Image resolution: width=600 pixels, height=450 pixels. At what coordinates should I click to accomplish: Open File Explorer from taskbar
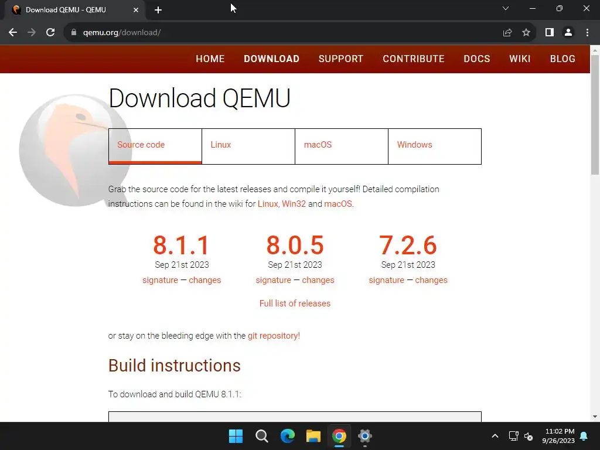click(x=313, y=436)
